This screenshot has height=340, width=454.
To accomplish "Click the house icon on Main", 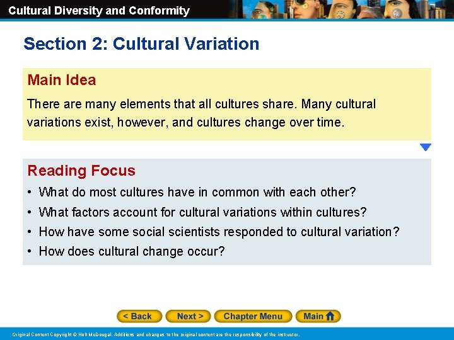I will pyautogui.click(x=330, y=316).
